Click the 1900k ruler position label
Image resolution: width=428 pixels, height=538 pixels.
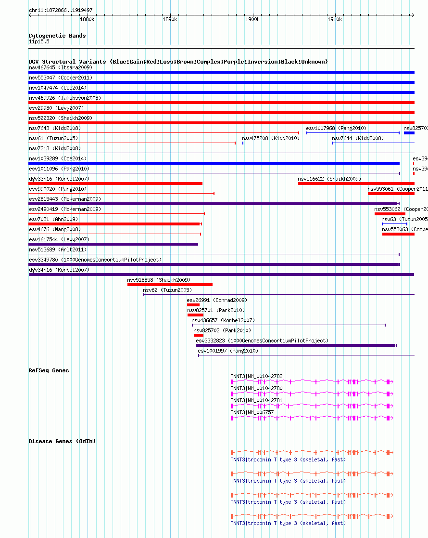252,20
